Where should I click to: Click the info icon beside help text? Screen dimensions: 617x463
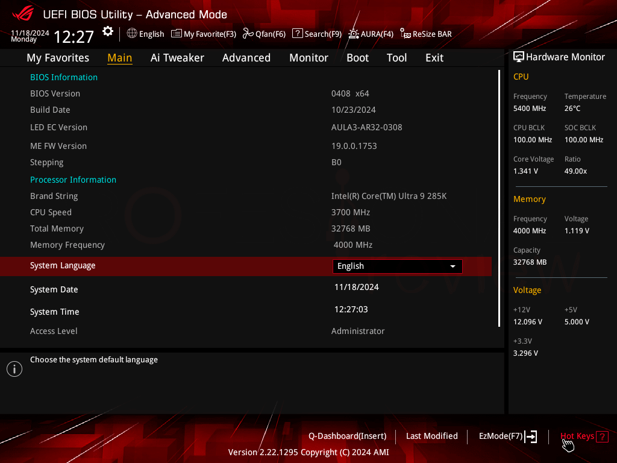coord(14,369)
